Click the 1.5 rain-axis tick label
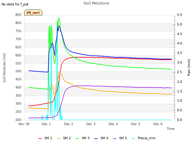Screen dimensions: 193x144 pos(179,91)
